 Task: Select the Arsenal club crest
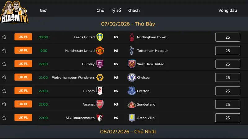[x=100, y=104]
